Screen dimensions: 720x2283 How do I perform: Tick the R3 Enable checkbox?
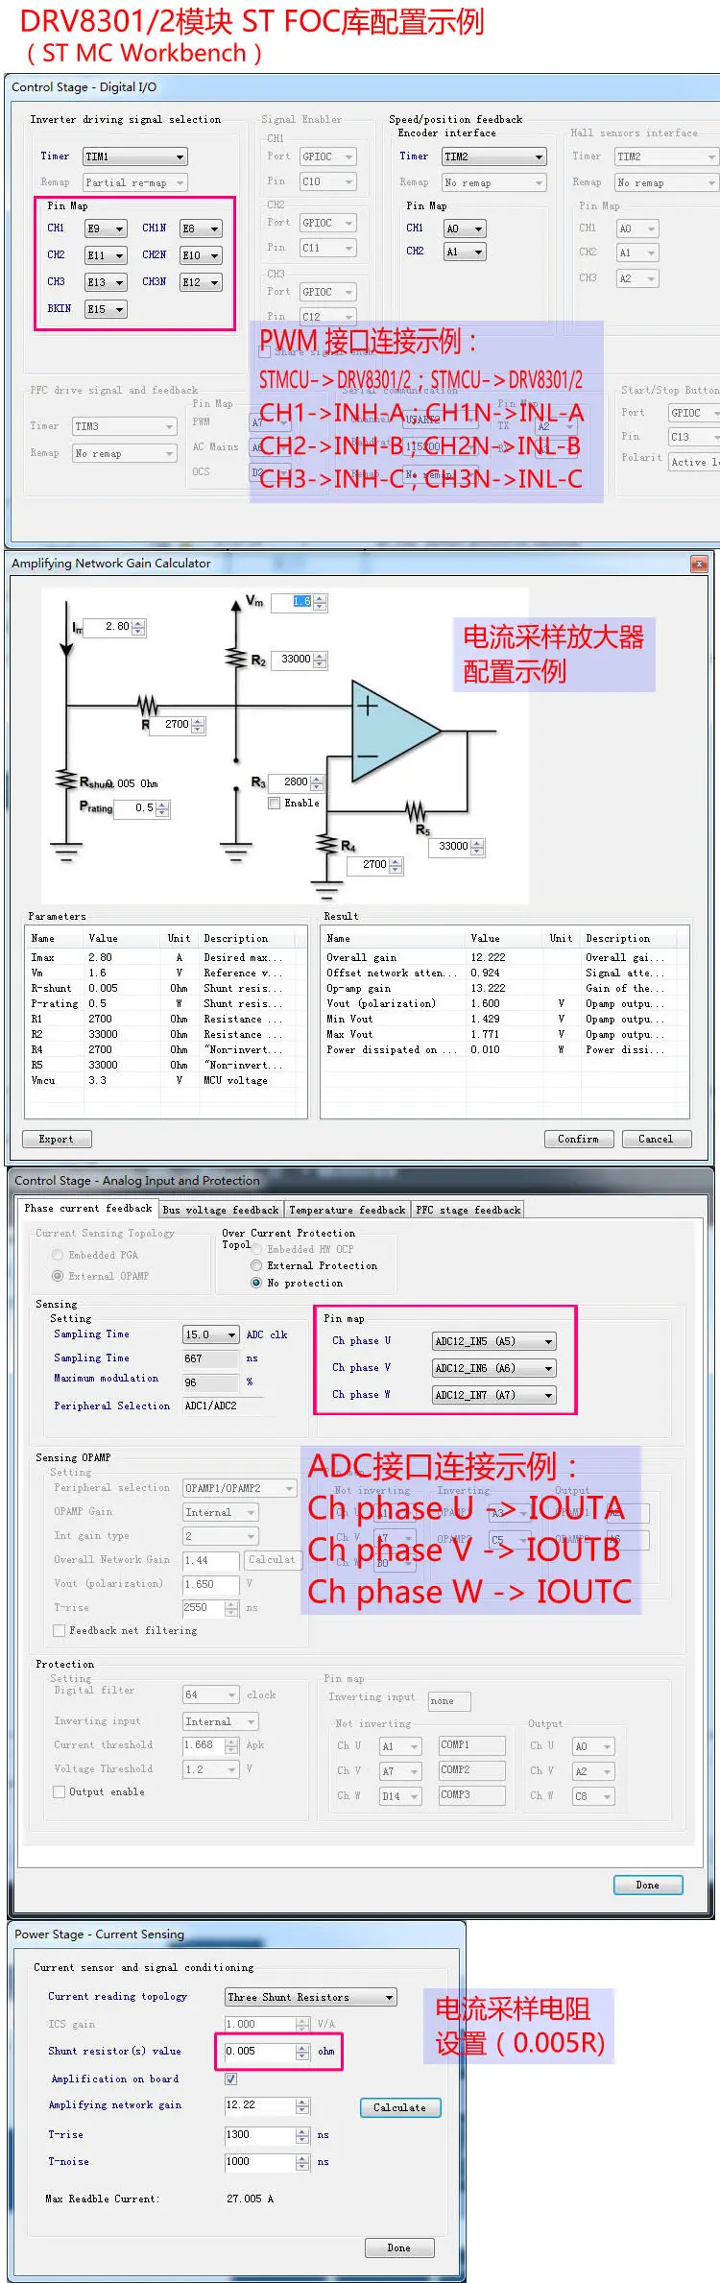275,803
